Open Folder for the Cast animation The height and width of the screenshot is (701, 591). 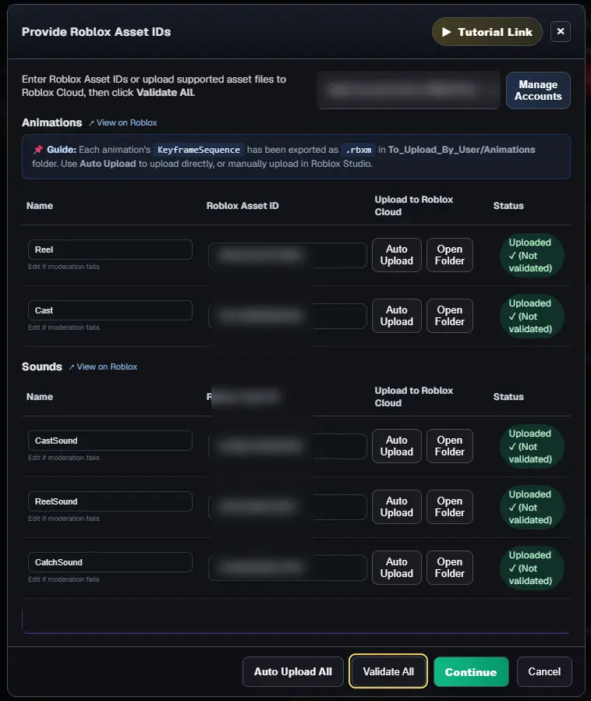(x=450, y=316)
